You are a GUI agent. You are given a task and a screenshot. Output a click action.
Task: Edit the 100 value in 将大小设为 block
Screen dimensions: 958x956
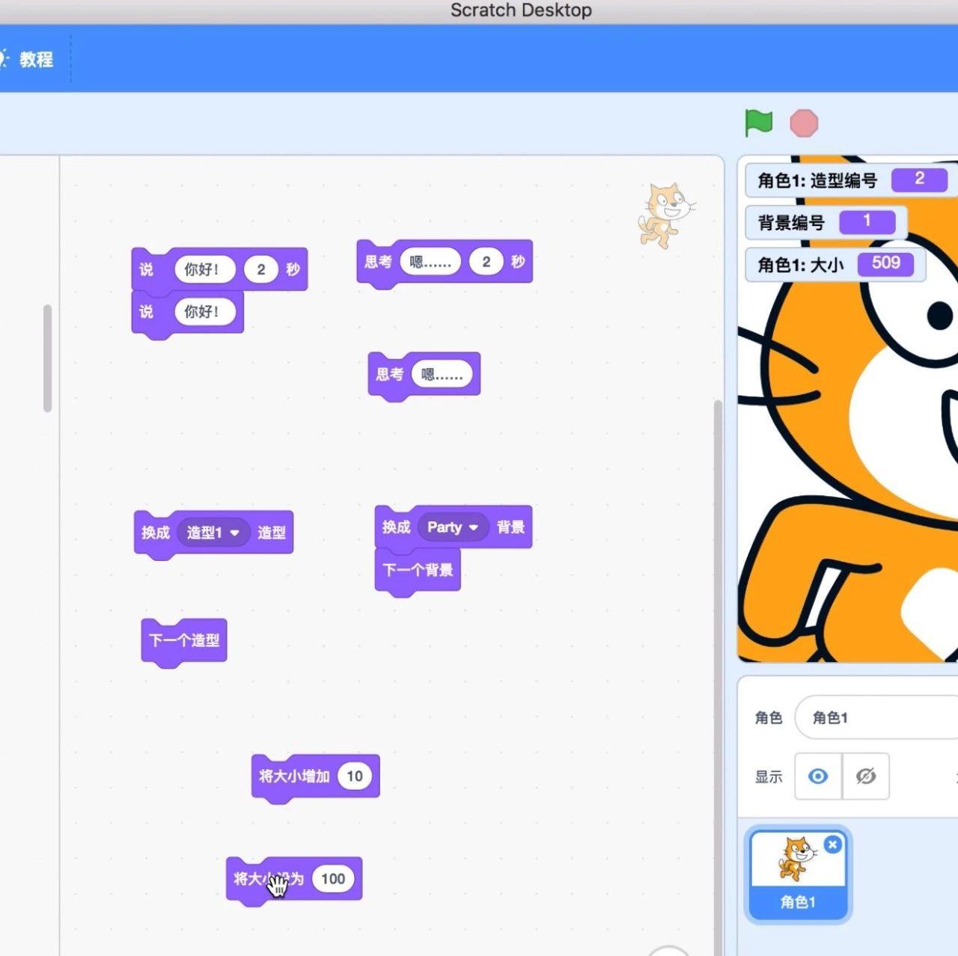click(333, 879)
